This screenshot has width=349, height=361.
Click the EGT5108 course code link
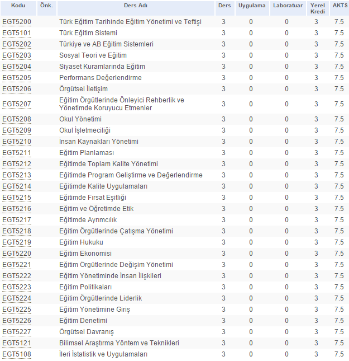17,354
